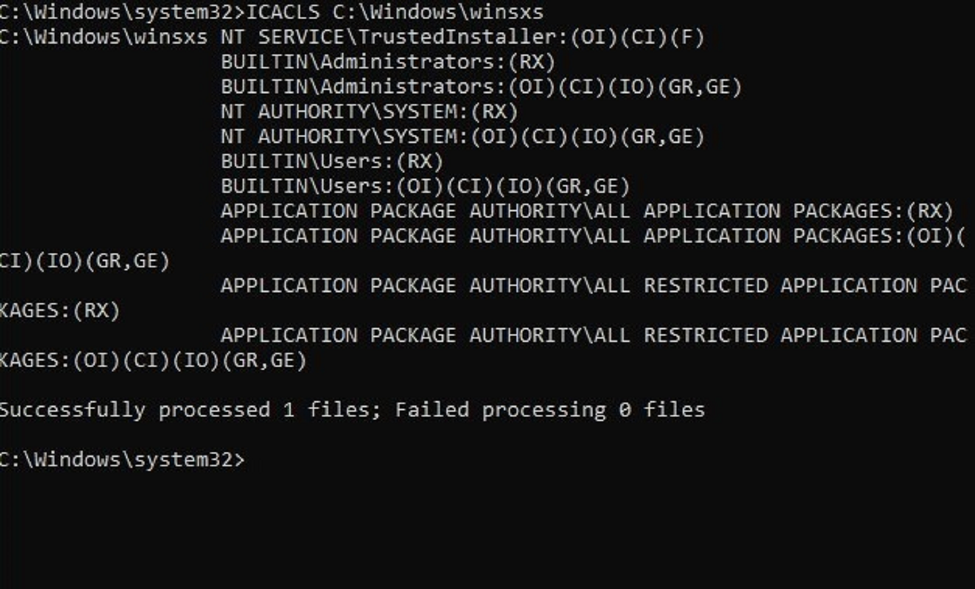The height and width of the screenshot is (589, 975).
Task: Click the C:\Windows\winsxs path argument after ICACLS
Action: 437,12
